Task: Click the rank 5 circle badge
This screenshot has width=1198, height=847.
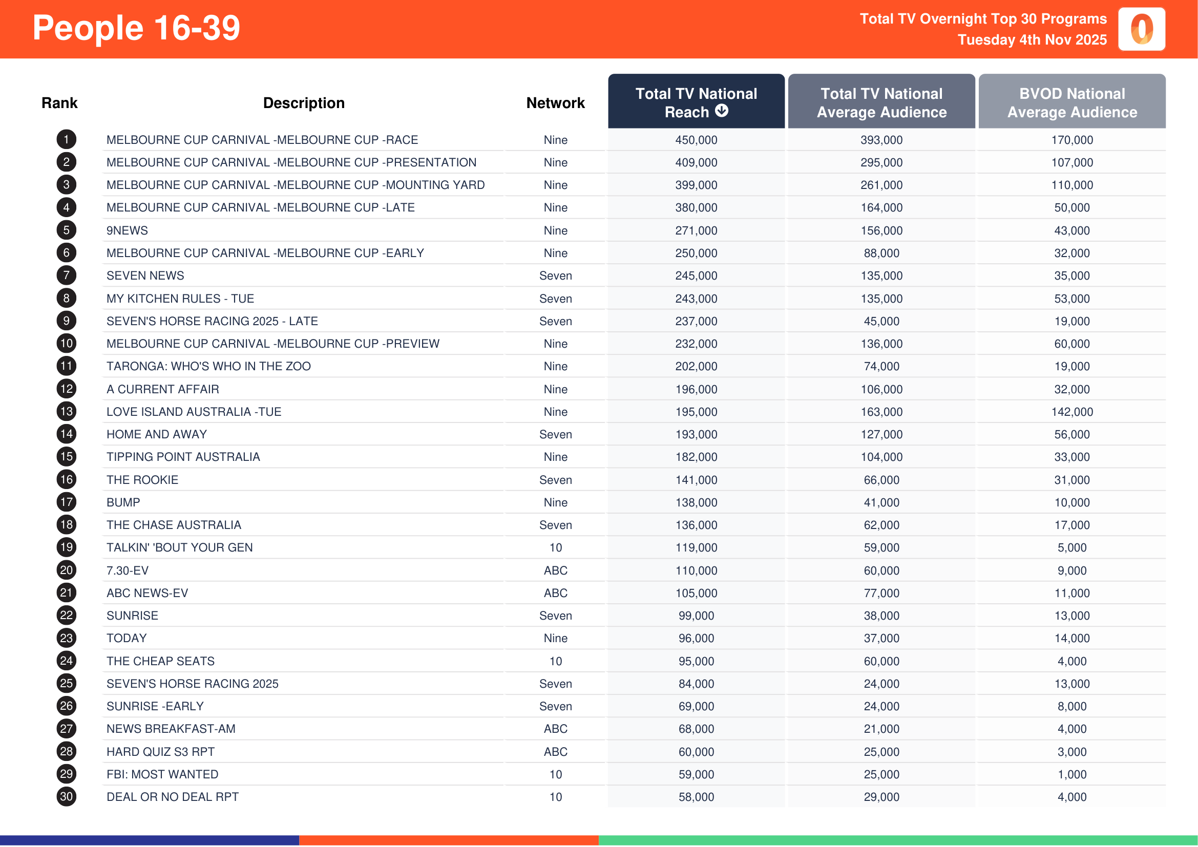Action: click(x=66, y=230)
